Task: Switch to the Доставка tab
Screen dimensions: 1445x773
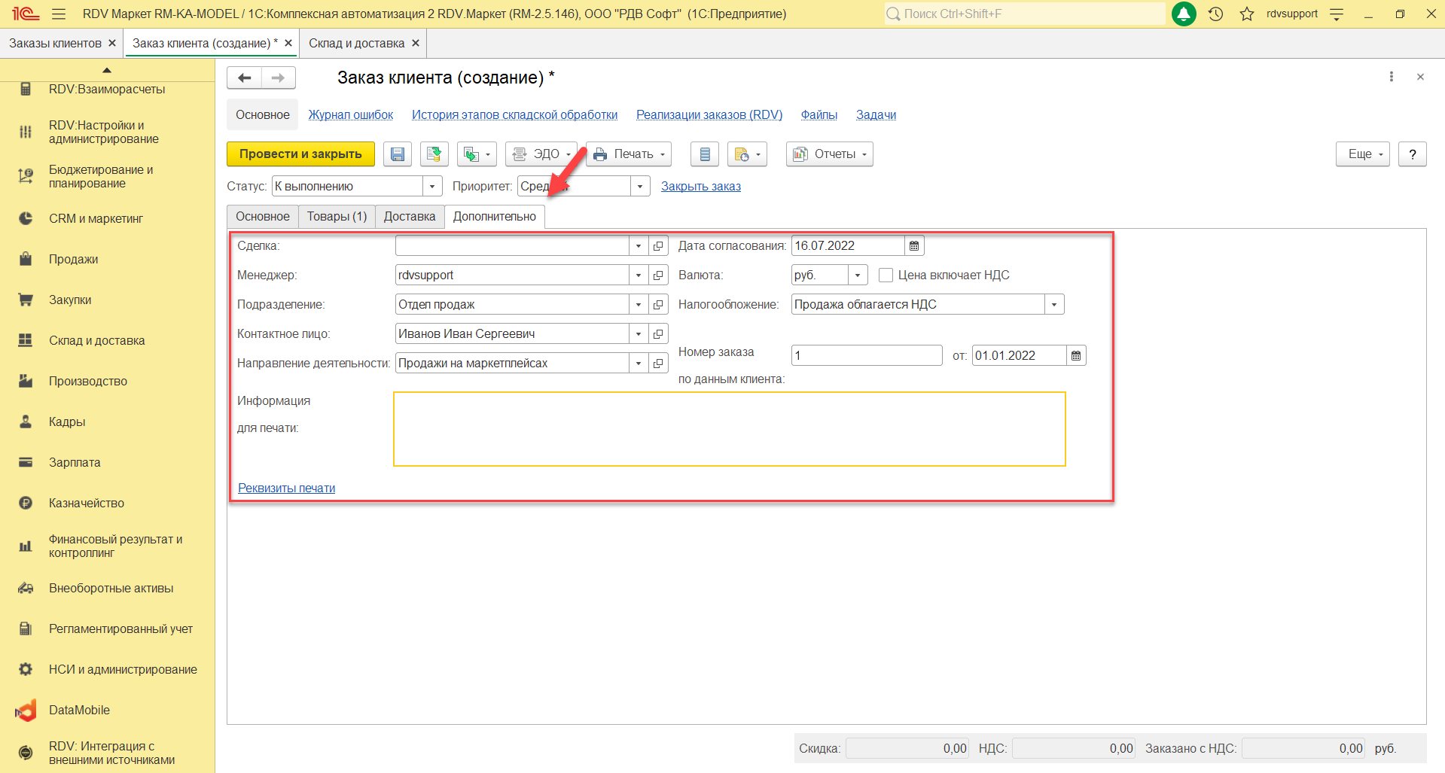Action: (409, 217)
